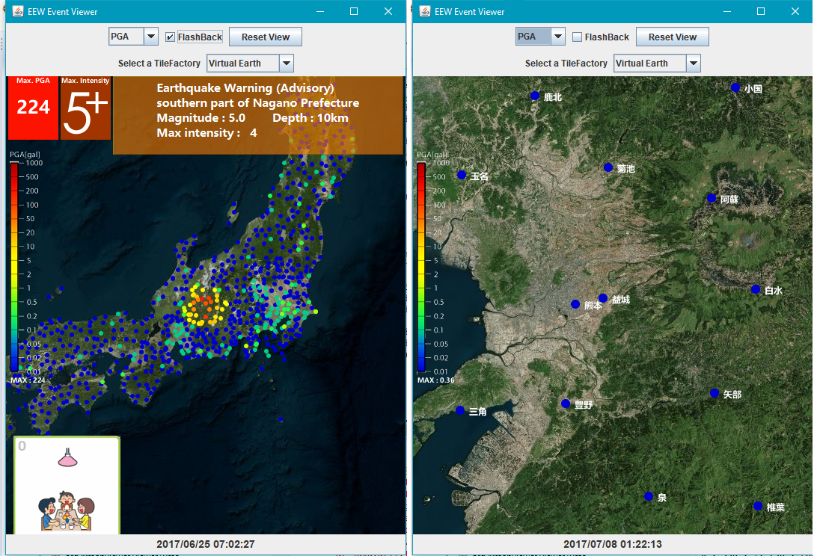Click the PGA color scale bar on left map
This screenshot has height=556, width=814.
coord(14,267)
